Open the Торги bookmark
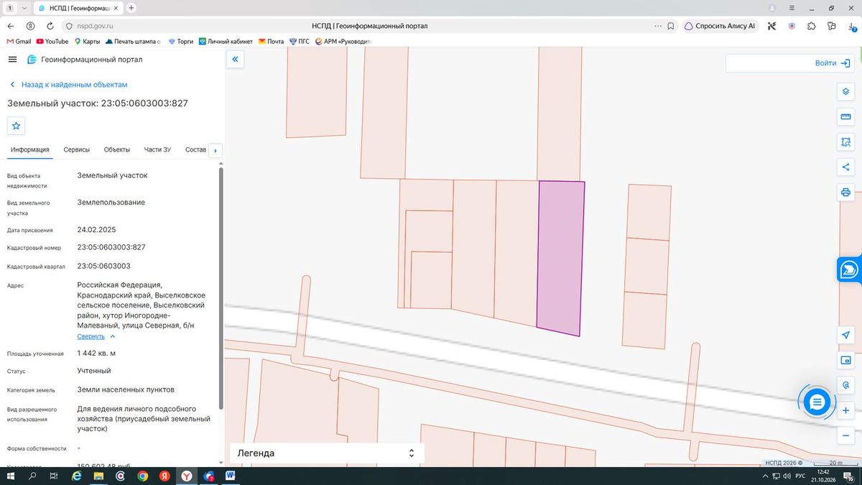The width and height of the screenshot is (862, 485). coord(181,42)
